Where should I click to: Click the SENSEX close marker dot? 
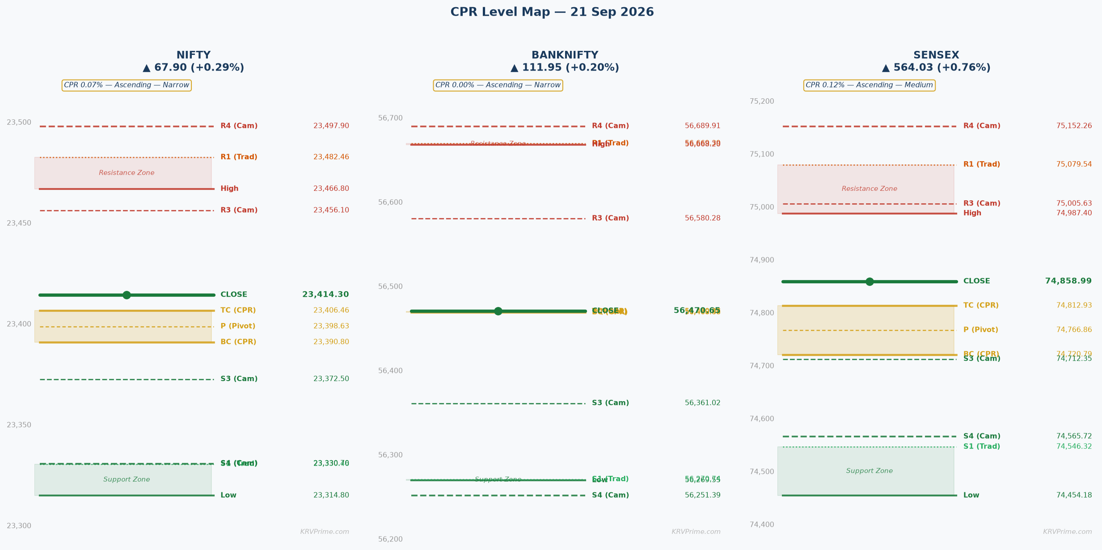[x=870, y=281]
